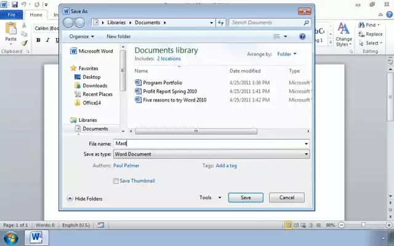This screenshot has height=246, width=394.
Task: Click the search magnifier icon
Action: (306, 23)
